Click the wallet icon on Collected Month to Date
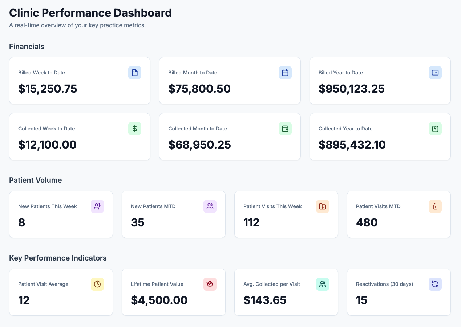Screen dimensions: 461x327 click(x=285, y=129)
